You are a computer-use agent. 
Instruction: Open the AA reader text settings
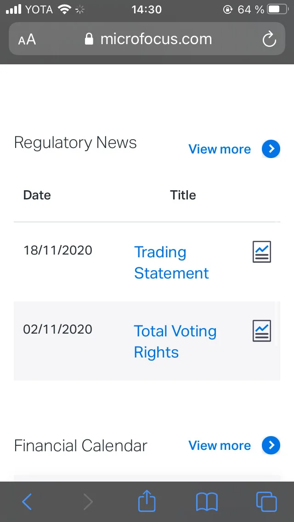pos(27,40)
